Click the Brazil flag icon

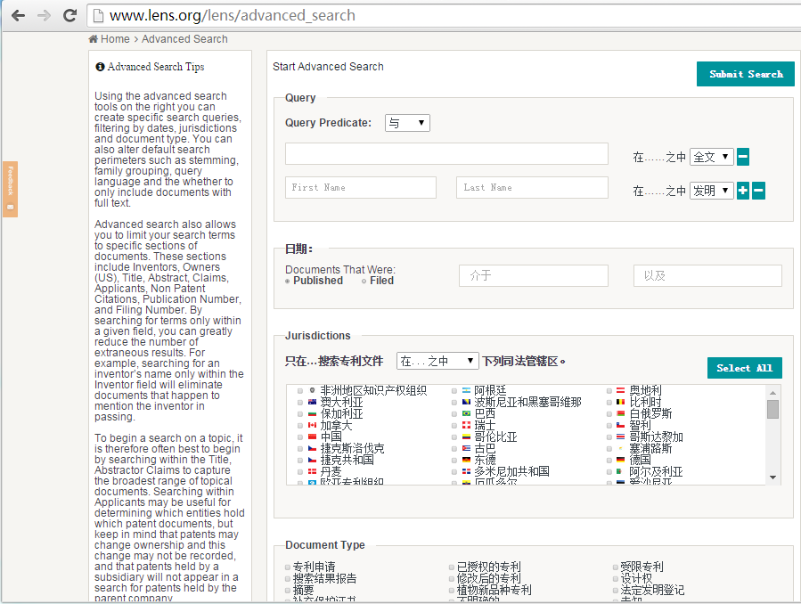click(466, 413)
